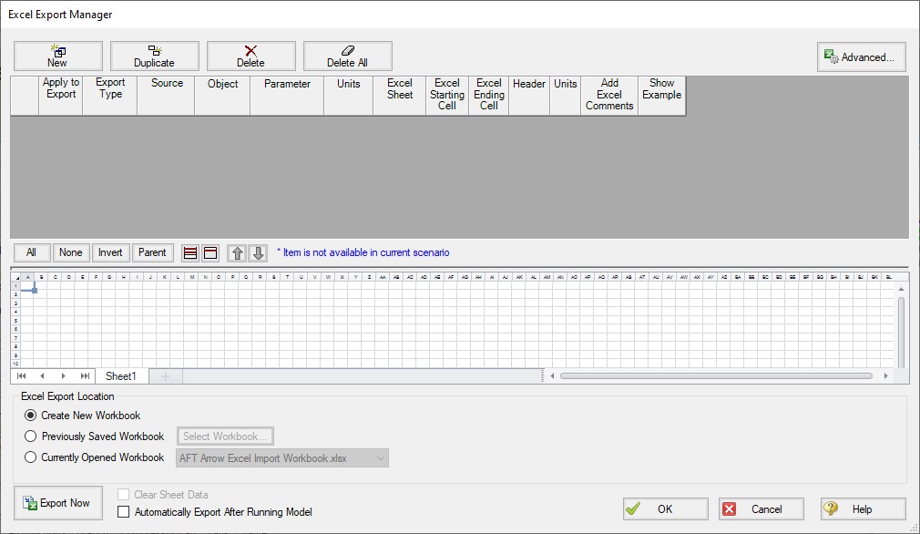Click the spreadsheet vertical scrollbar
920x534 pixels.
pos(901,331)
